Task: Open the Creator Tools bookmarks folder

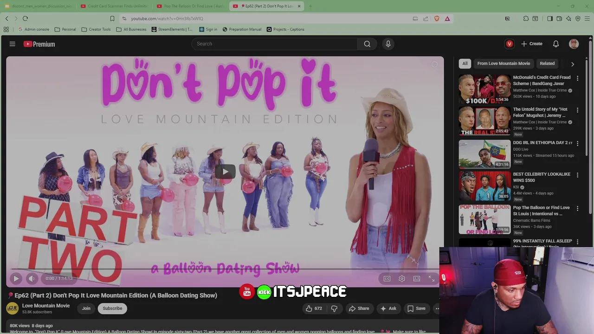Action: (96, 29)
